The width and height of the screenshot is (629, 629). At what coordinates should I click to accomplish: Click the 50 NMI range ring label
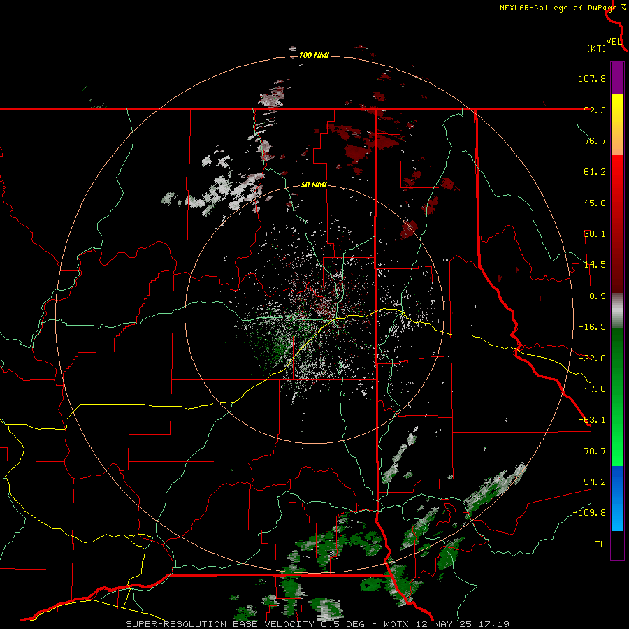pos(314,185)
